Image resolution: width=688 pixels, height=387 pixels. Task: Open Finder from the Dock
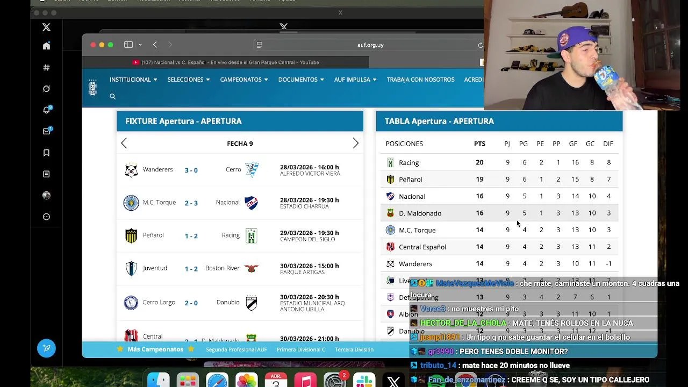159,380
